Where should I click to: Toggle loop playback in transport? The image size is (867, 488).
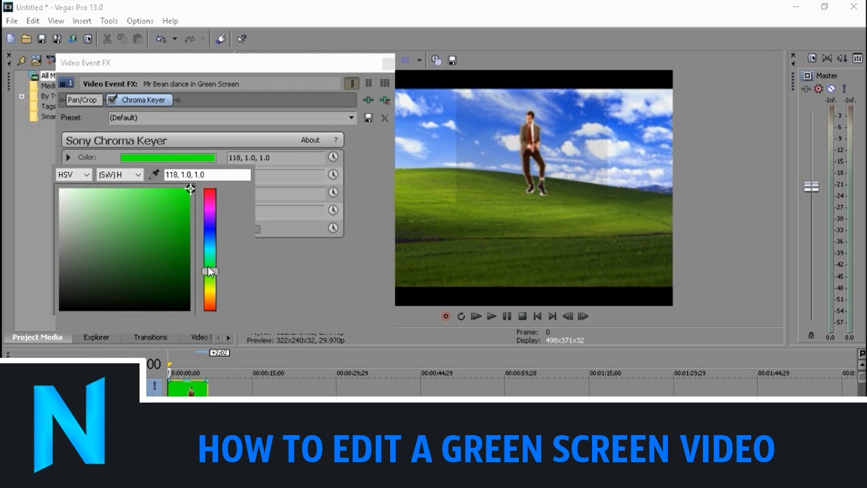(461, 317)
